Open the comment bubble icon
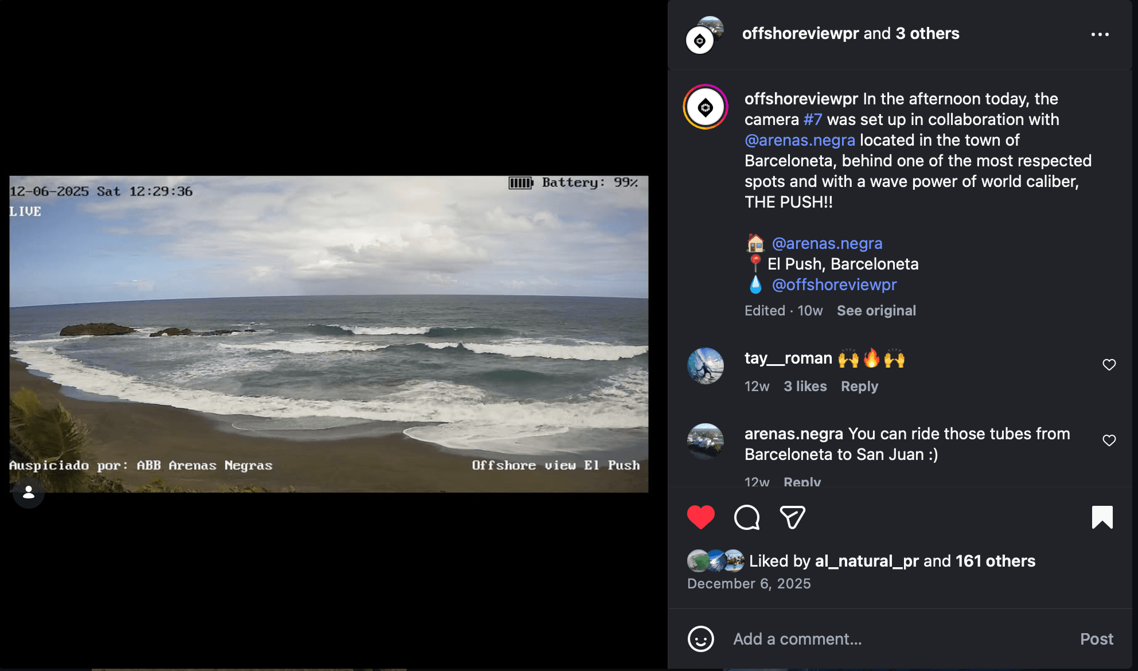The height and width of the screenshot is (671, 1138). tap(747, 517)
